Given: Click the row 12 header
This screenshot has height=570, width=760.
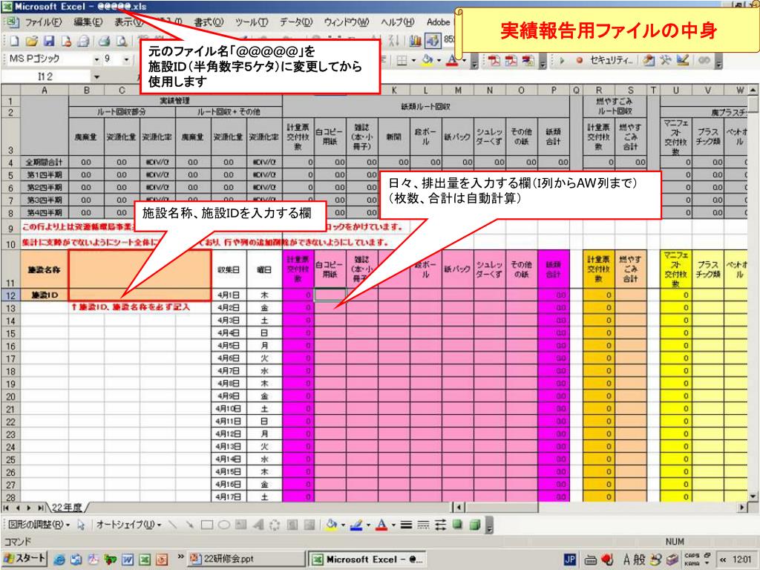Looking at the screenshot, I should pos(10,295).
